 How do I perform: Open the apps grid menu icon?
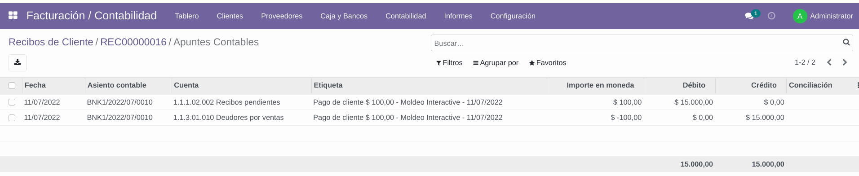coord(13,16)
